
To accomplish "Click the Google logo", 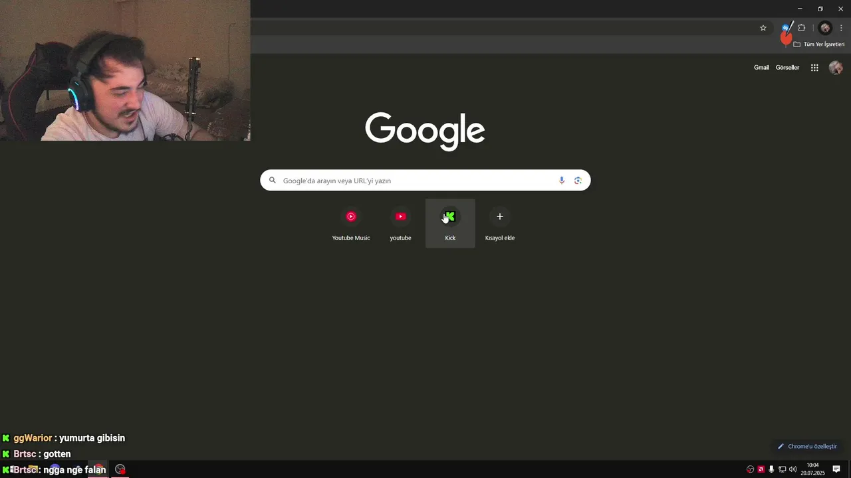I will (x=425, y=131).
